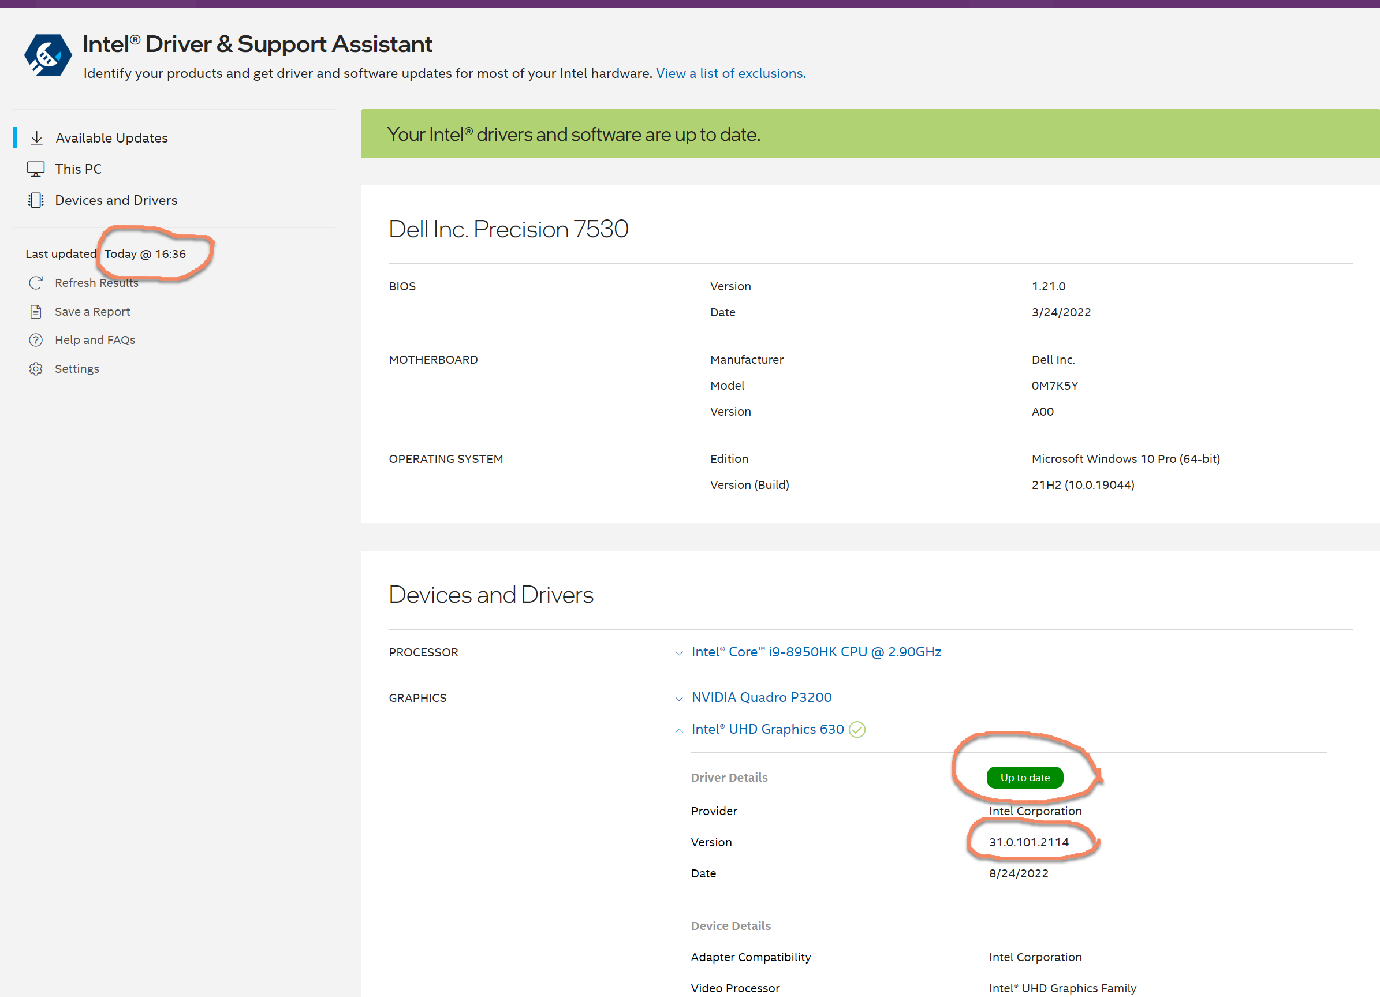This screenshot has height=997, width=1380.
Task: Click the Intel Driver & Support Assistant logo
Action: click(x=47, y=54)
